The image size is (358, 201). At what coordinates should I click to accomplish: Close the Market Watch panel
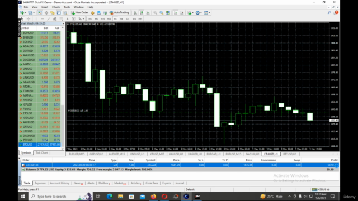pos(63,23)
